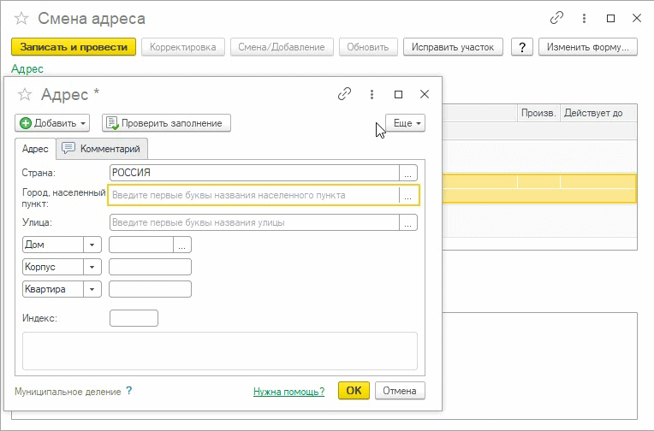Click help icon next to Муниципальное деление

pyautogui.click(x=129, y=391)
